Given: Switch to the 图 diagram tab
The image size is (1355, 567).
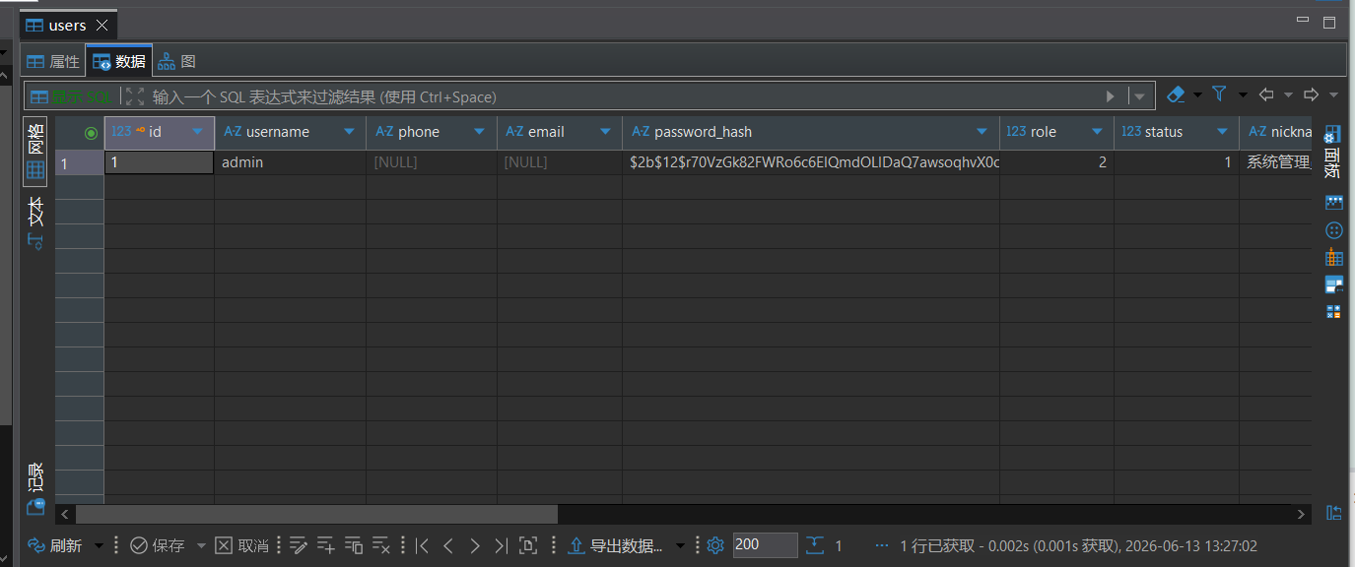Looking at the screenshot, I should [x=177, y=61].
